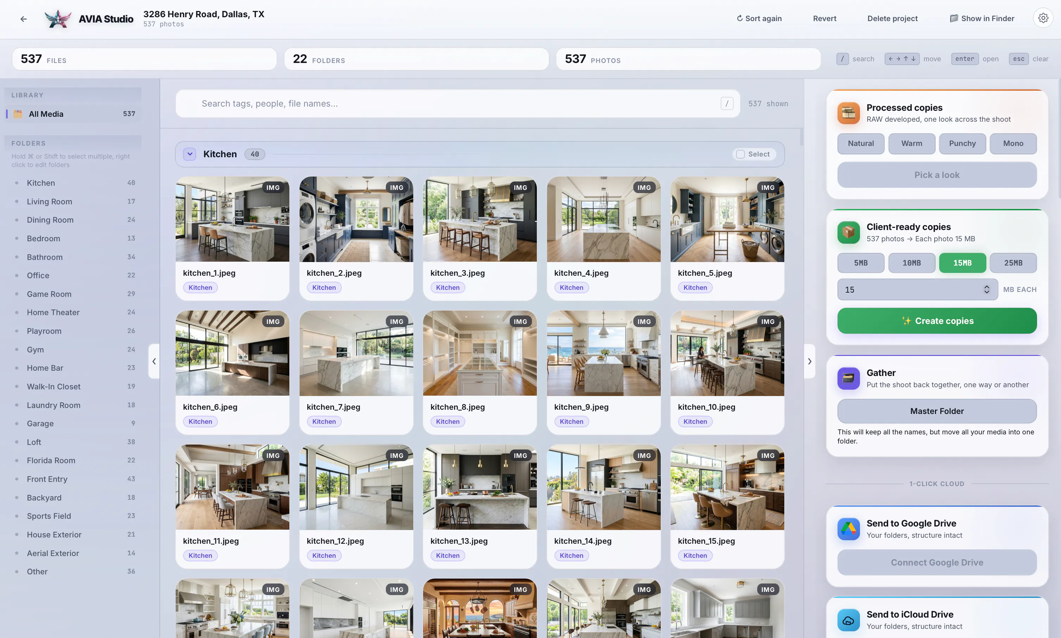This screenshot has height=638, width=1061.
Task: Click the Create copies button
Action: 937,321
